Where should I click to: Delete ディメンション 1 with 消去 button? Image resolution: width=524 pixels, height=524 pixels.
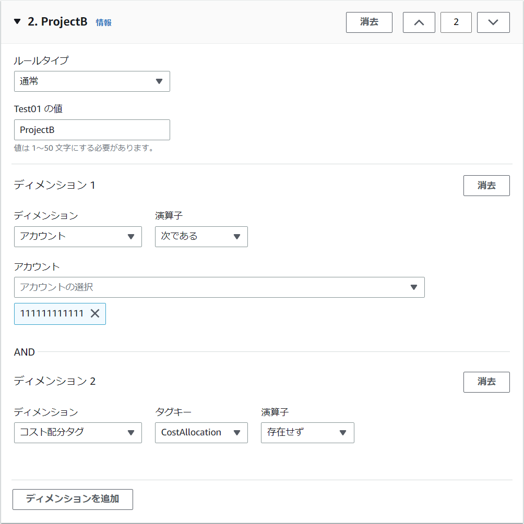(x=486, y=186)
